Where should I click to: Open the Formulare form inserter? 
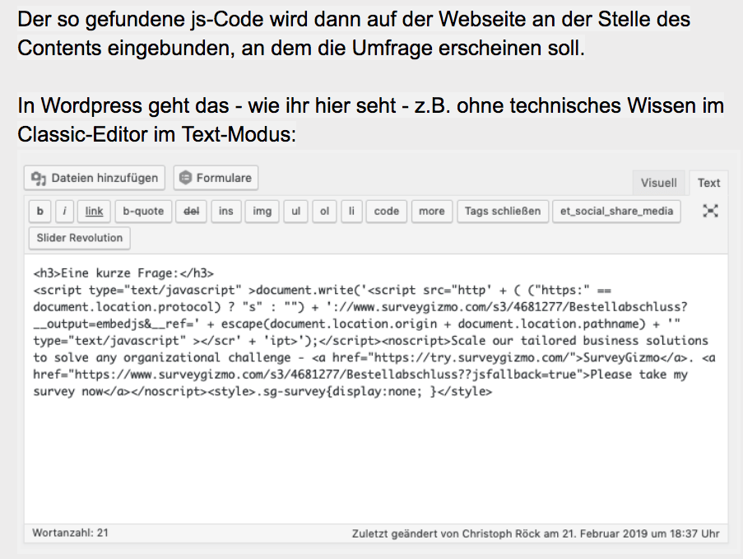click(216, 178)
